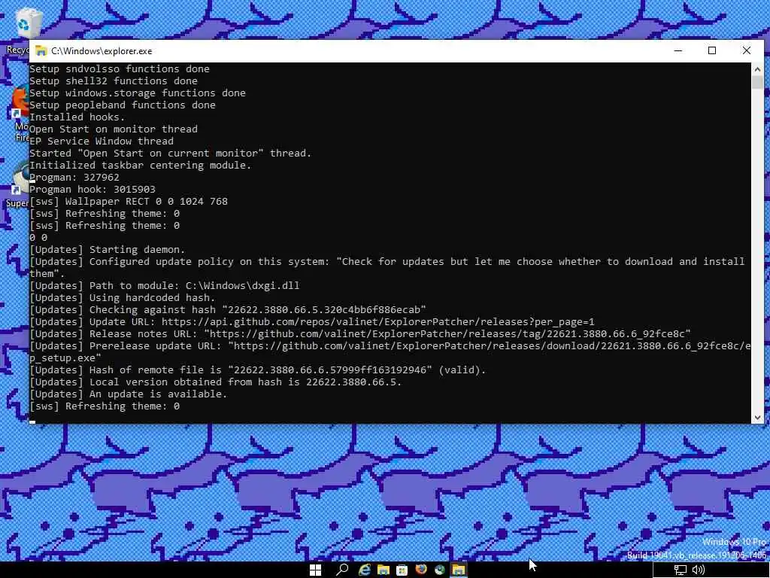Click the console scrollbar thumb
The height and width of the screenshot is (578, 770).
tap(757, 82)
